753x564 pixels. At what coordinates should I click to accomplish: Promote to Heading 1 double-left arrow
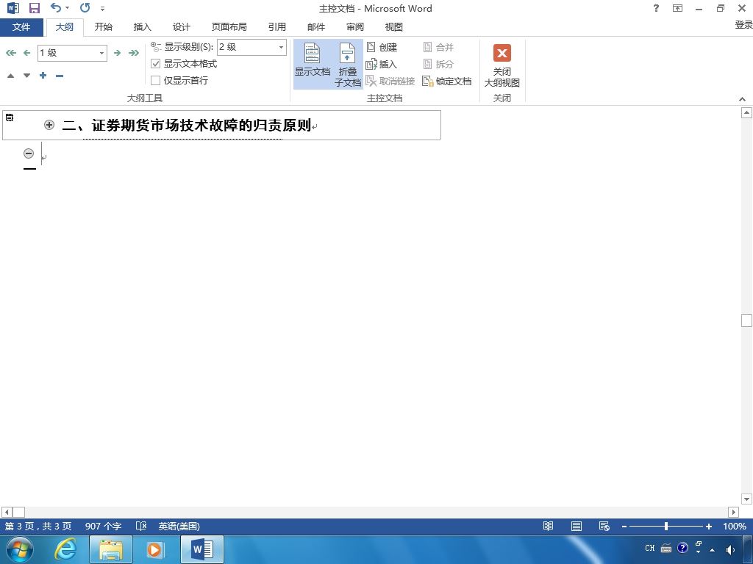click(10, 53)
